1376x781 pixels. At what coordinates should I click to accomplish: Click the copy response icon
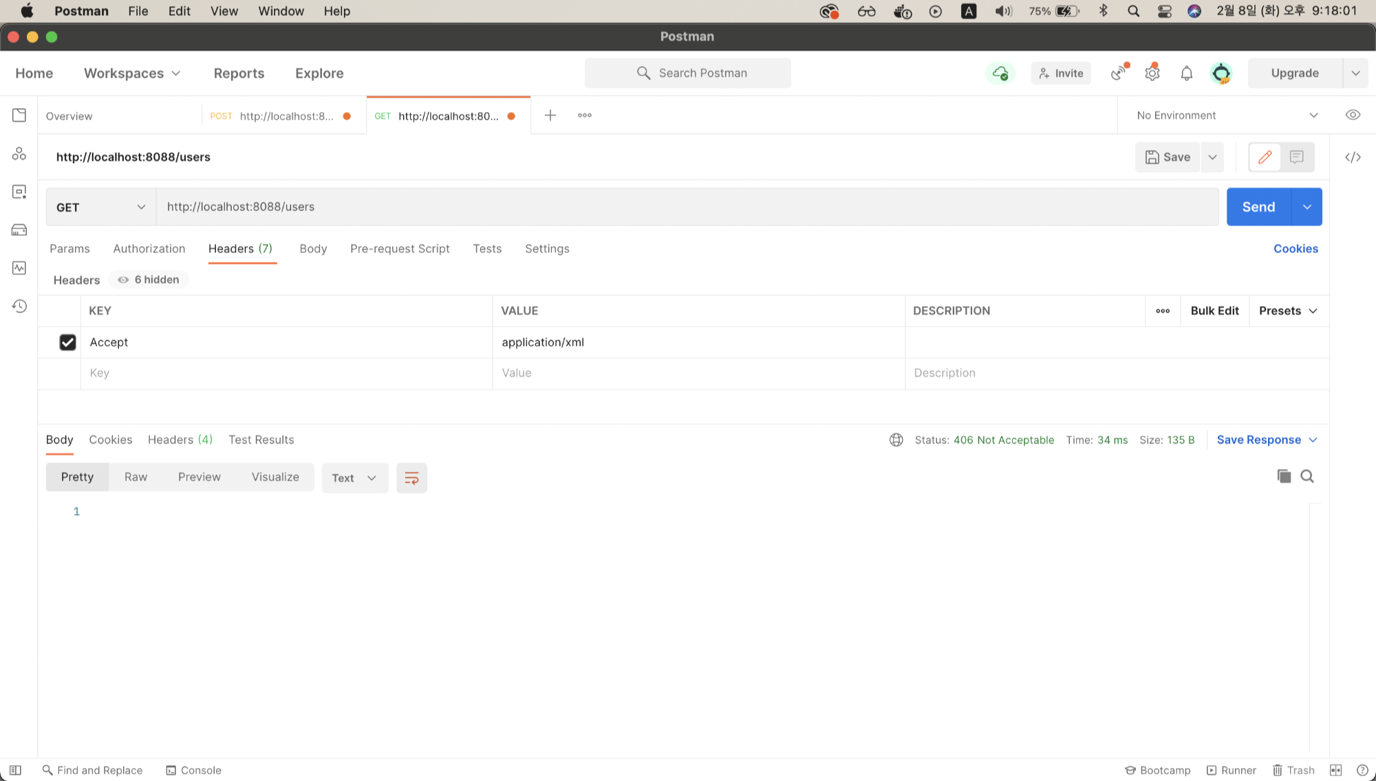[1284, 476]
